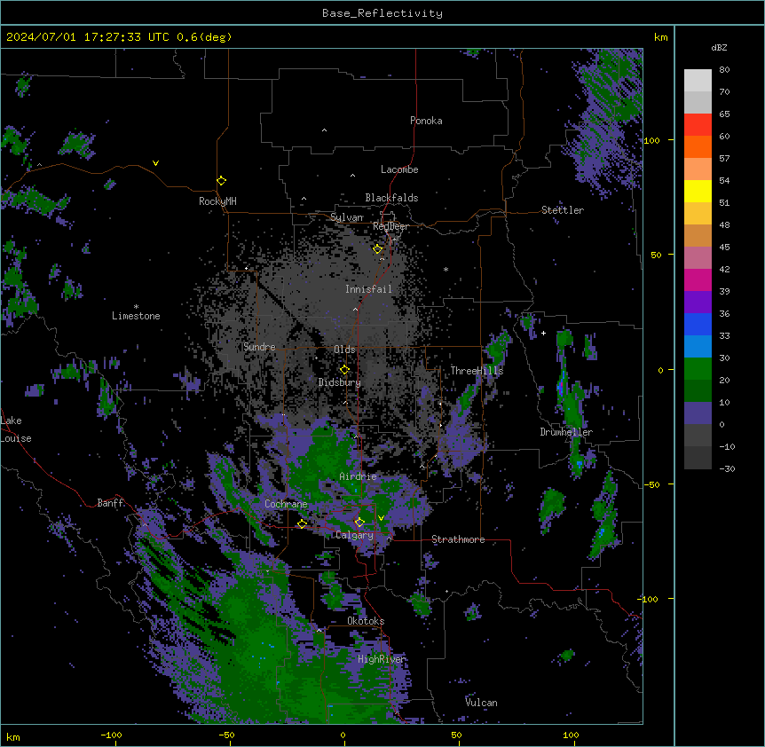
Task: Pick the dark blue 33-36 dBZ legend color
Action: pos(698,324)
